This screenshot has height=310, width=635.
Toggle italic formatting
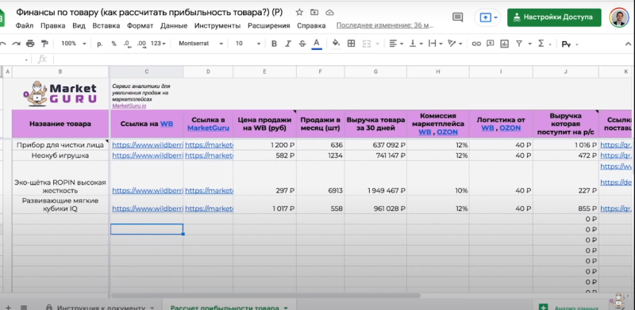pyautogui.click(x=288, y=44)
